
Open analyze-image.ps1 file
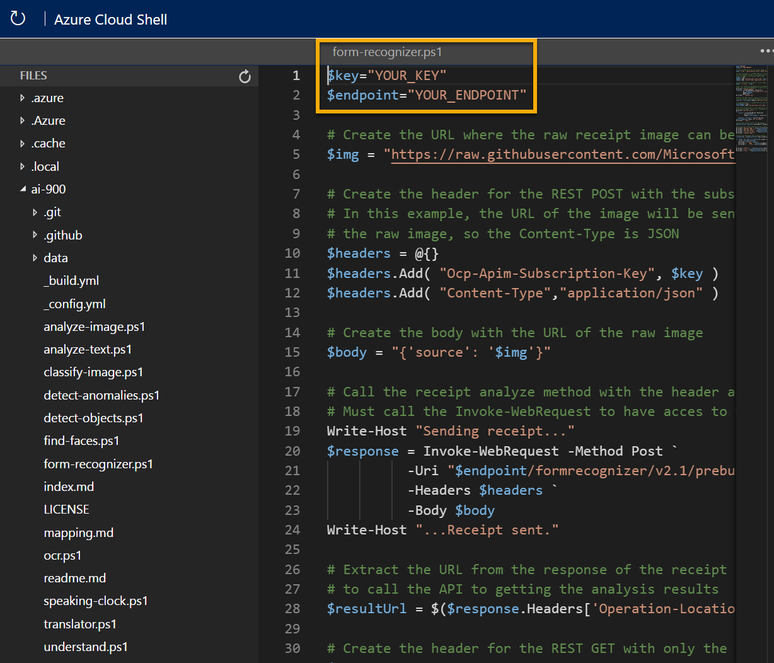coord(95,326)
